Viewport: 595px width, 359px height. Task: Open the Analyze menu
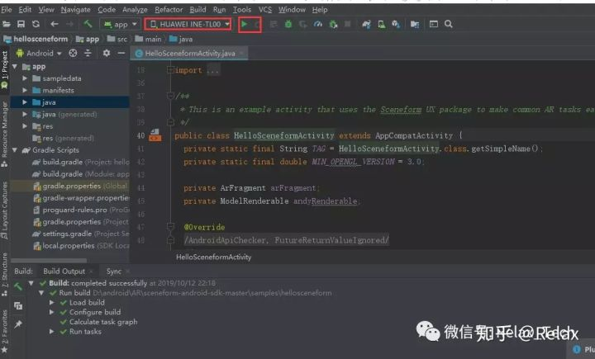point(135,9)
